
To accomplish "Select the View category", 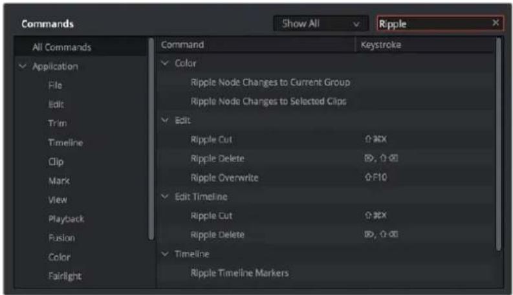I will 58,200.
